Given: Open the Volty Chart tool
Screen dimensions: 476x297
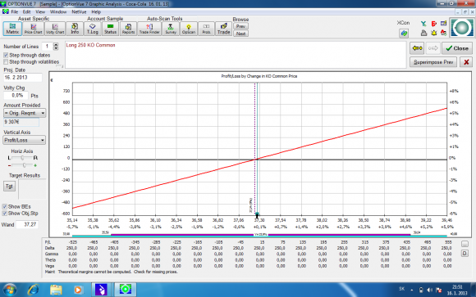Looking at the screenshot, I should 55,29.
